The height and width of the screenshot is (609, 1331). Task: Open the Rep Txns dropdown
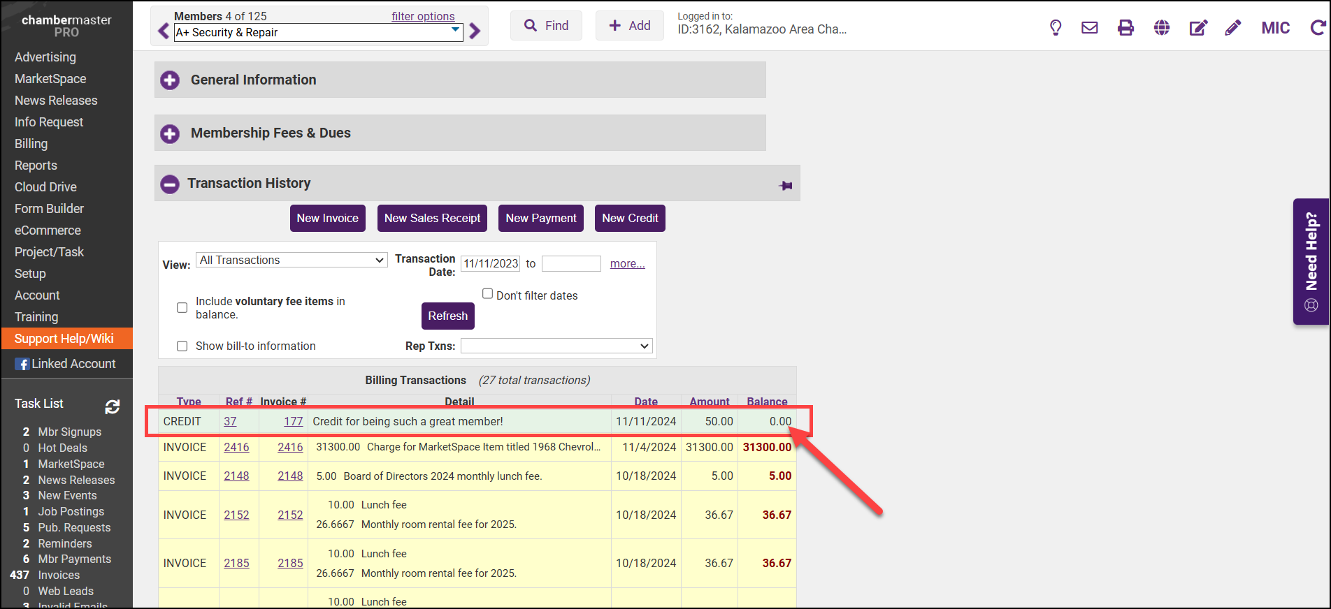tap(556, 346)
